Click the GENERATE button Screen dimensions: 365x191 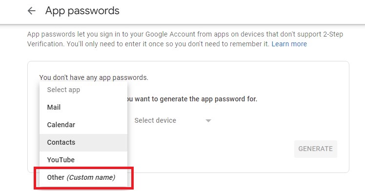[x=315, y=149]
